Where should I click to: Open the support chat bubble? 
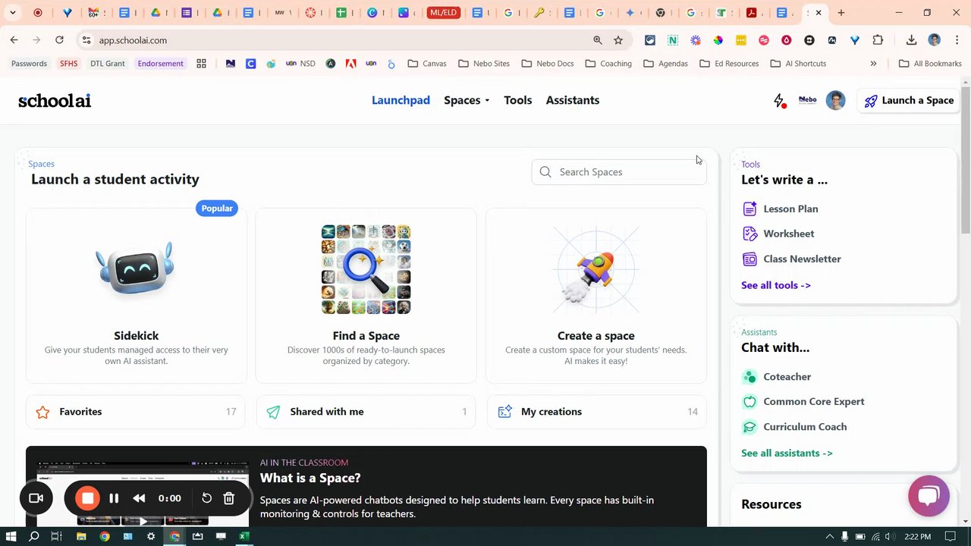coord(929,496)
